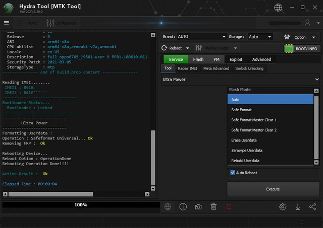Viewport: 323px width, 228px height.
Task: Click the 100% progress bar
Action: tap(81, 205)
